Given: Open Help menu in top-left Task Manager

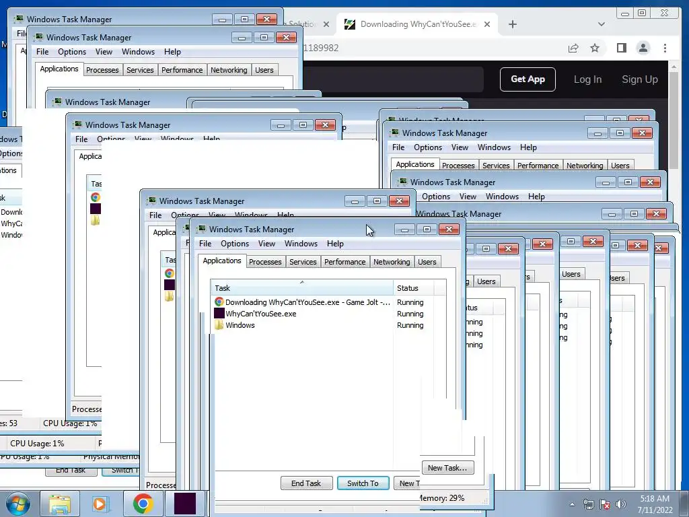Looking at the screenshot, I should coord(172,52).
